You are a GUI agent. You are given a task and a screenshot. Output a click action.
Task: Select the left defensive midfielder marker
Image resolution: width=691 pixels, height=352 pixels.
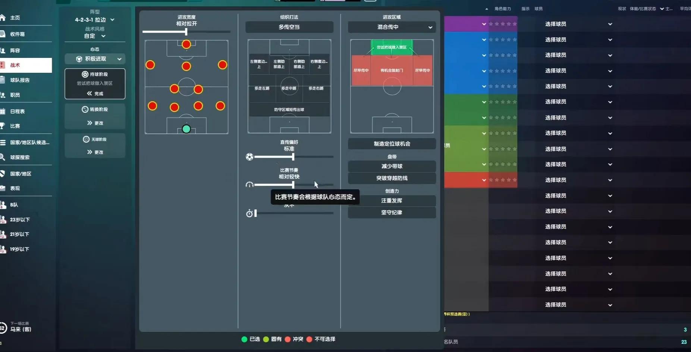[175, 89]
